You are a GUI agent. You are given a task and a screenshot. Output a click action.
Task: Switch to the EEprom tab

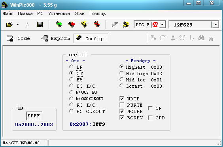tap(56, 38)
